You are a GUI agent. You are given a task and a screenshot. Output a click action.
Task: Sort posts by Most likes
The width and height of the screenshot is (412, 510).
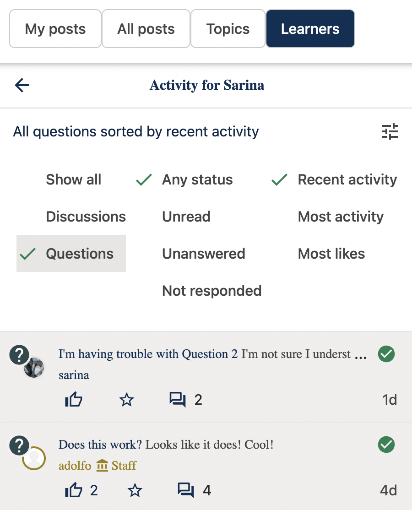(331, 254)
